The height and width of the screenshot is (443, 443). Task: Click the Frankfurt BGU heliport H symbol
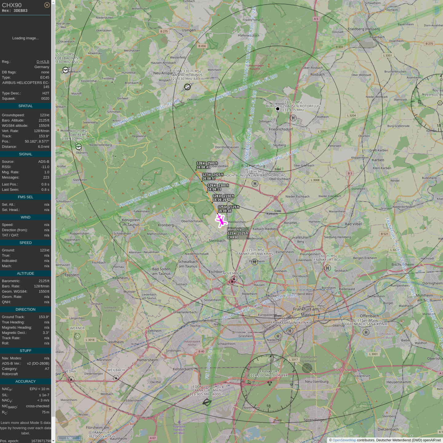point(328,268)
